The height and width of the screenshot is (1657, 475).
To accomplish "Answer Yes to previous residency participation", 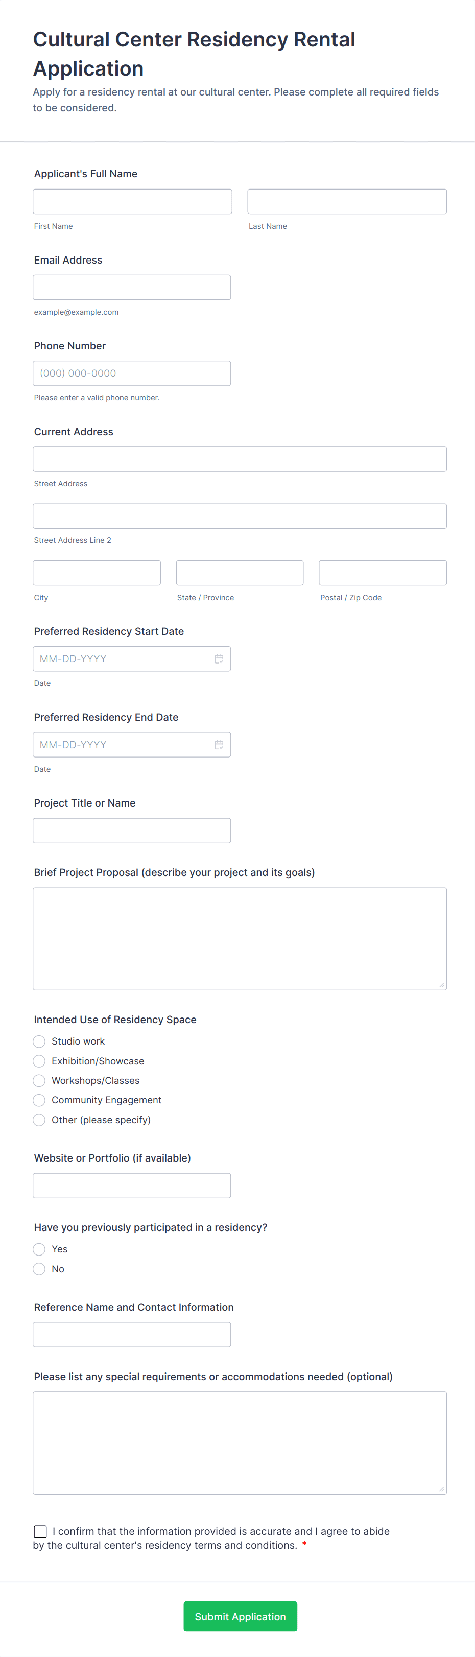I will [39, 1249].
